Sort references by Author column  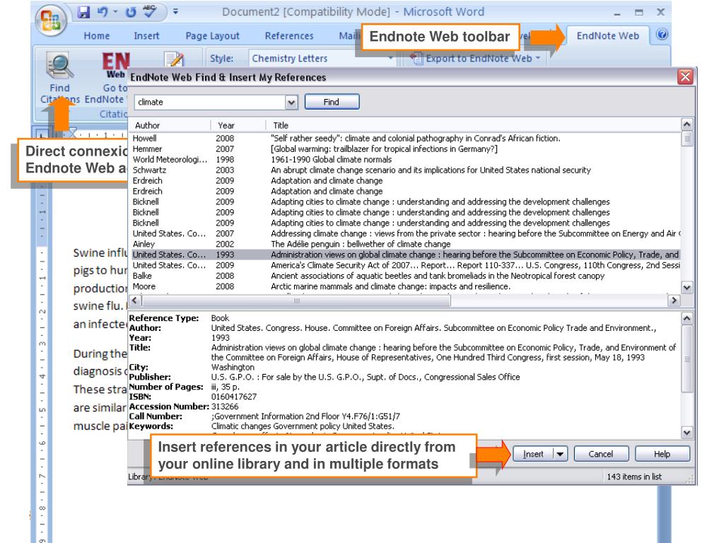[170, 125]
